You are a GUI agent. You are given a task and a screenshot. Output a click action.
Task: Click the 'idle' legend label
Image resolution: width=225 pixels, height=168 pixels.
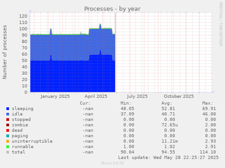17,114
